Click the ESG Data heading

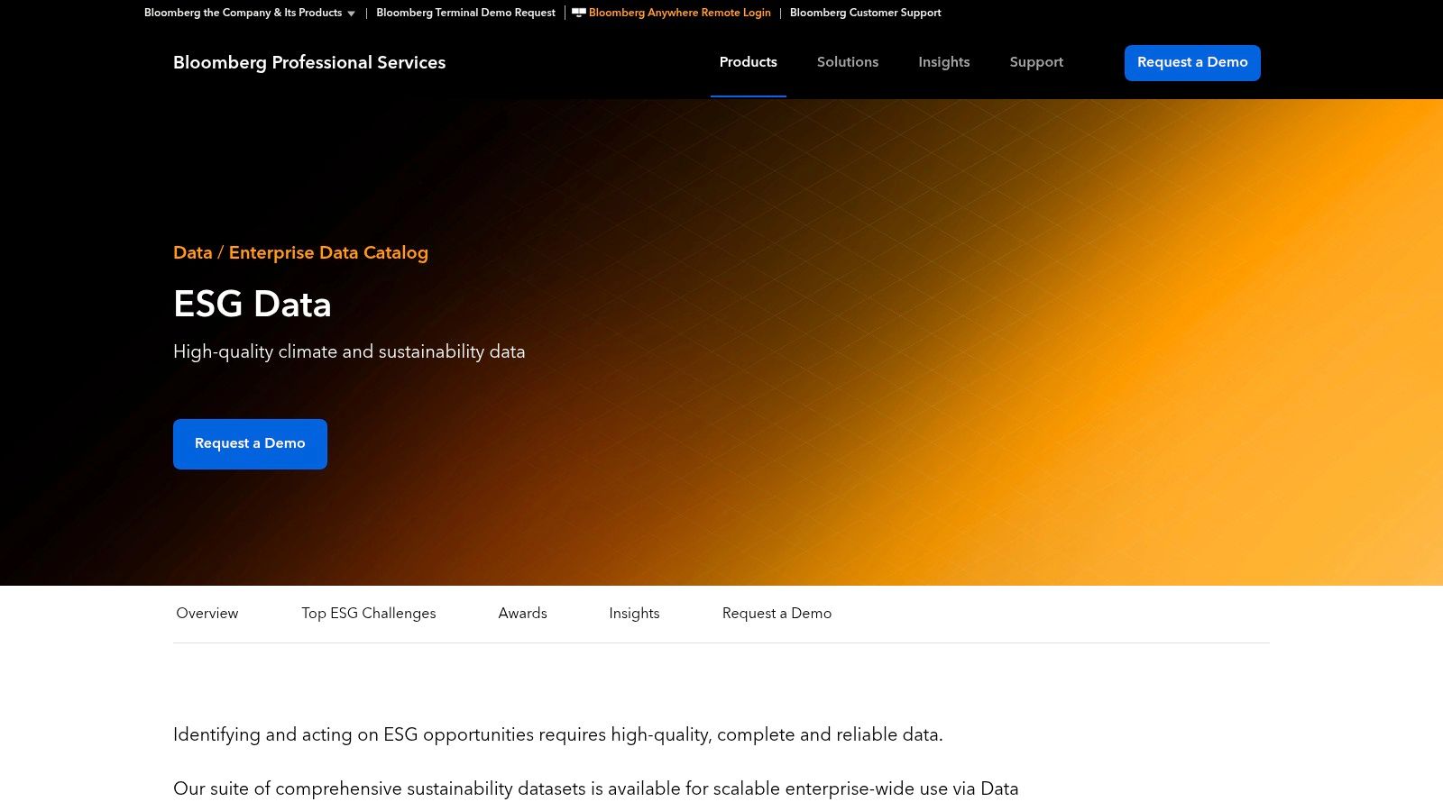pyautogui.click(x=253, y=305)
